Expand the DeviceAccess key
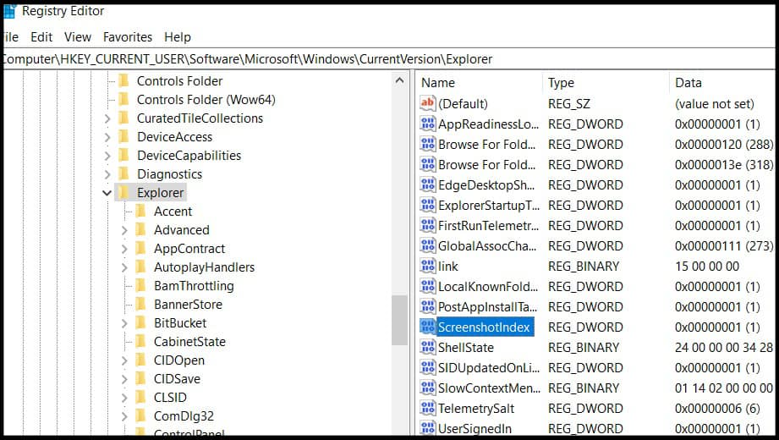Image resolution: width=779 pixels, height=440 pixels. 107,137
